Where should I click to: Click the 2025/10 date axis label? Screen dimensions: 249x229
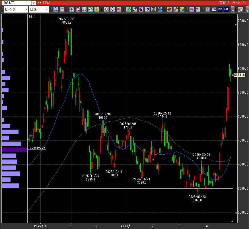pos(40,226)
